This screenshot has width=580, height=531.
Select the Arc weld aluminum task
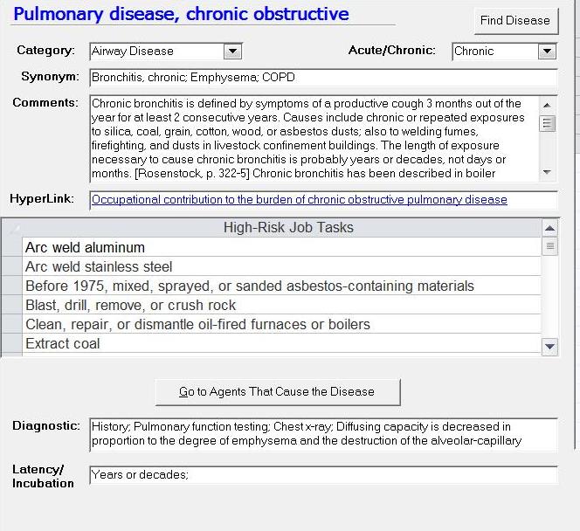point(85,248)
